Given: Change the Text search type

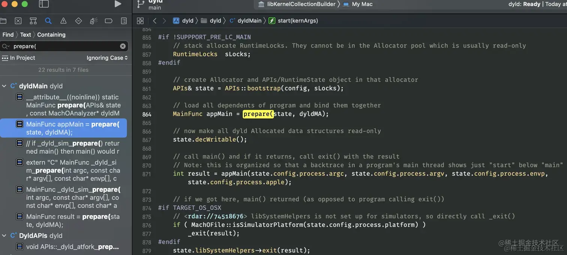Looking at the screenshot, I should tap(25, 34).
